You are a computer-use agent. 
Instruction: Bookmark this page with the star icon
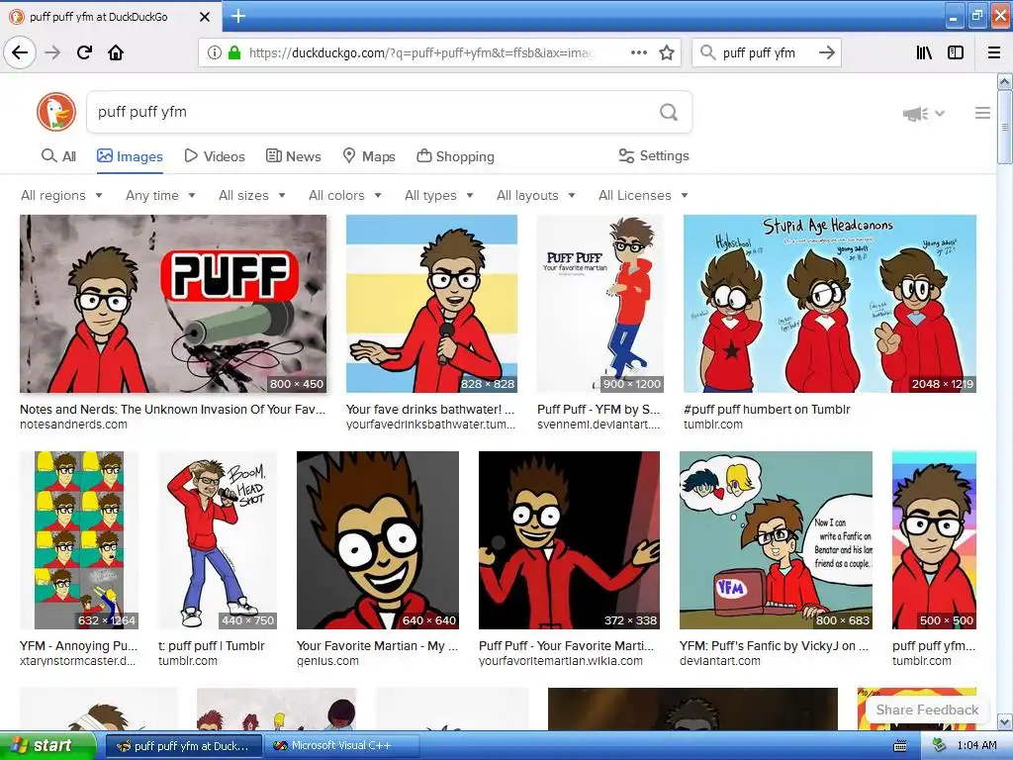click(x=667, y=53)
